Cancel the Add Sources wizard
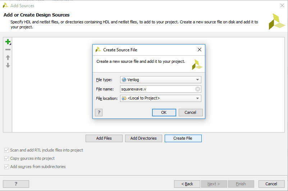This screenshot has height=191, width=288. pyautogui.click(x=271, y=184)
